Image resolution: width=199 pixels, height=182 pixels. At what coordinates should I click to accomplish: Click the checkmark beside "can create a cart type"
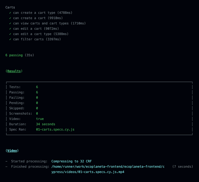coord(10,13)
